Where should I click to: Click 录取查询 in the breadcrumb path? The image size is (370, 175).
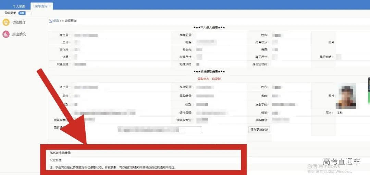[71, 21]
